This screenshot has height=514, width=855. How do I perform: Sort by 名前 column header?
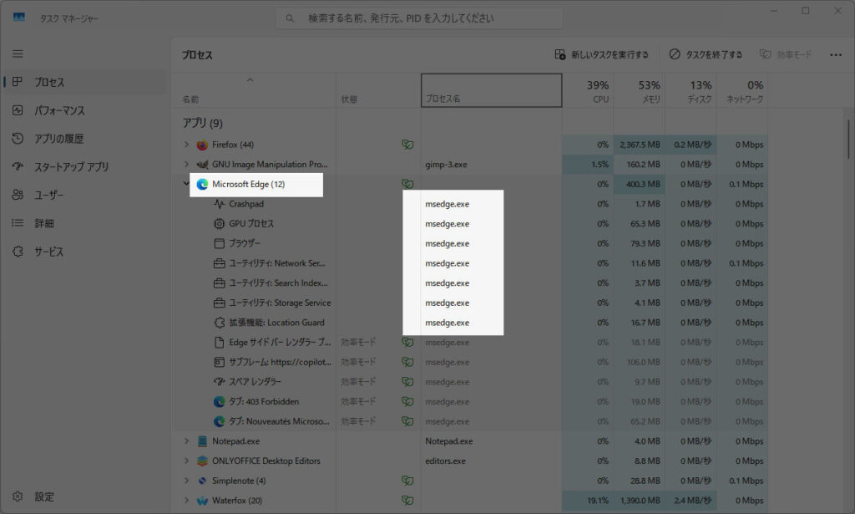[254, 90]
